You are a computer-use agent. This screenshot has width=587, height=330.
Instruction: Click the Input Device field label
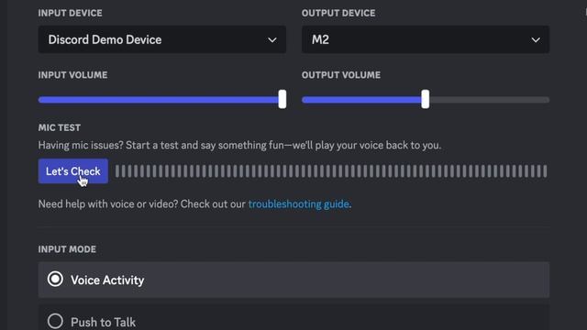pos(70,13)
